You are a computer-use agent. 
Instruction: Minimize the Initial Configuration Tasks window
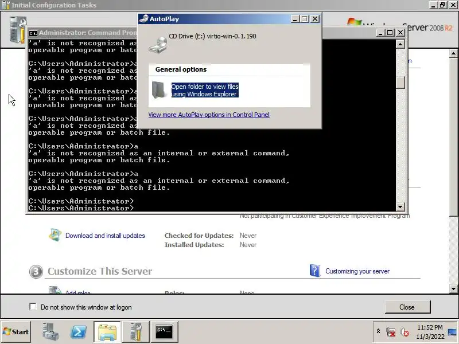click(x=433, y=5)
